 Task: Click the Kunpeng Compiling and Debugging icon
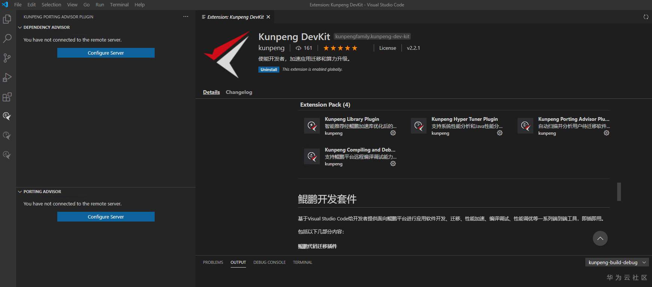312,157
